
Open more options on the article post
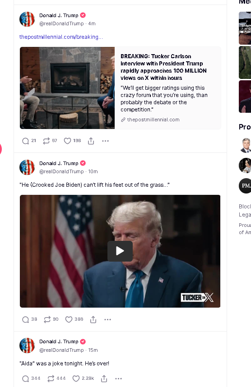click(x=106, y=141)
